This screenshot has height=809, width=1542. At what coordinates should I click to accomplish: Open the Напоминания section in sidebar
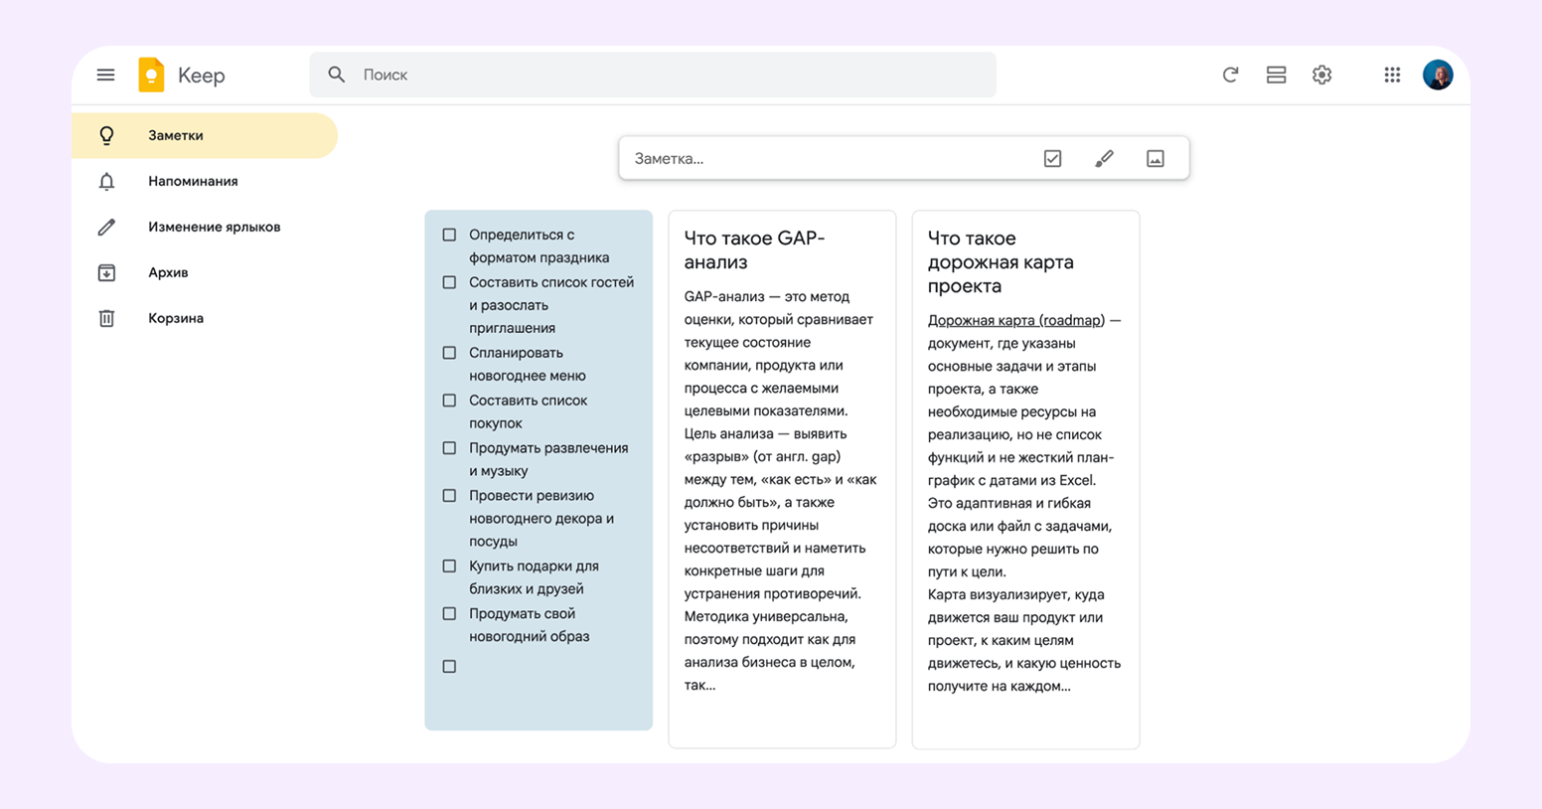point(193,181)
